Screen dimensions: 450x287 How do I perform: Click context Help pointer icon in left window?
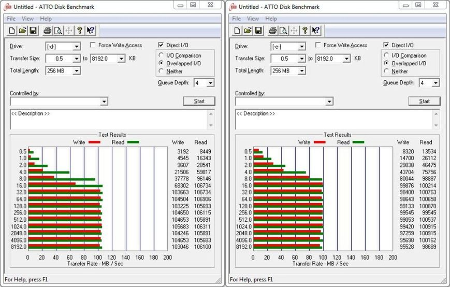click(91, 31)
